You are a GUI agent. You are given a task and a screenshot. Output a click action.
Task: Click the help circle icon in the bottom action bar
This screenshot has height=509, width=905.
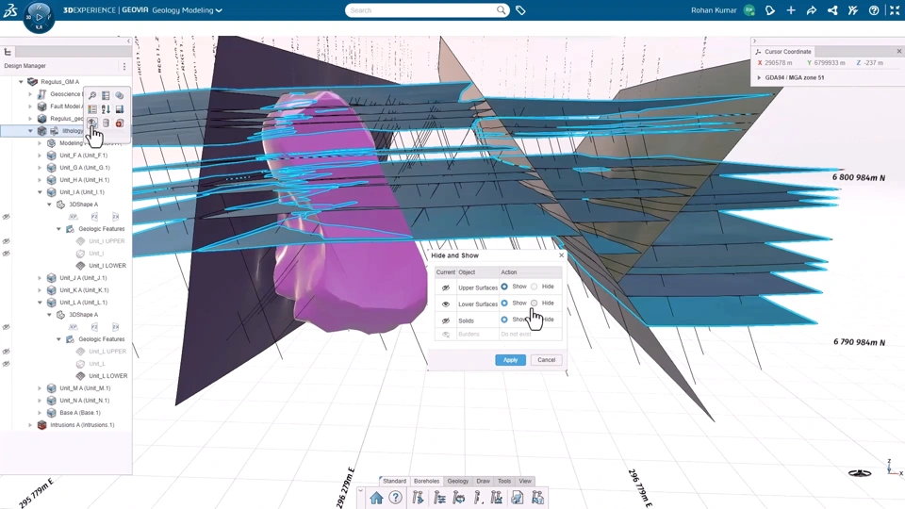coord(395,498)
